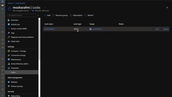Click the scope resource icon beside mosharafmi

pos(91,29)
